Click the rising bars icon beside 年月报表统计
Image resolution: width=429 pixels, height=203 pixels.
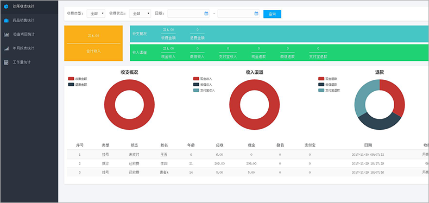(6, 48)
